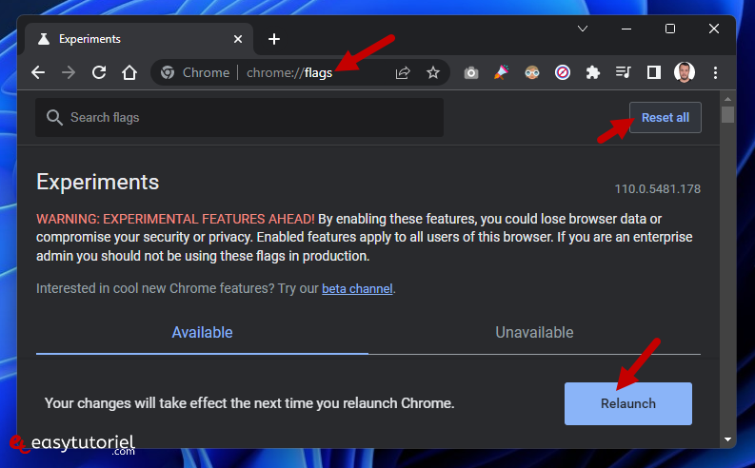Click the scrollbar up arrow
Screen dimensions: 755x468
[727, 99]
